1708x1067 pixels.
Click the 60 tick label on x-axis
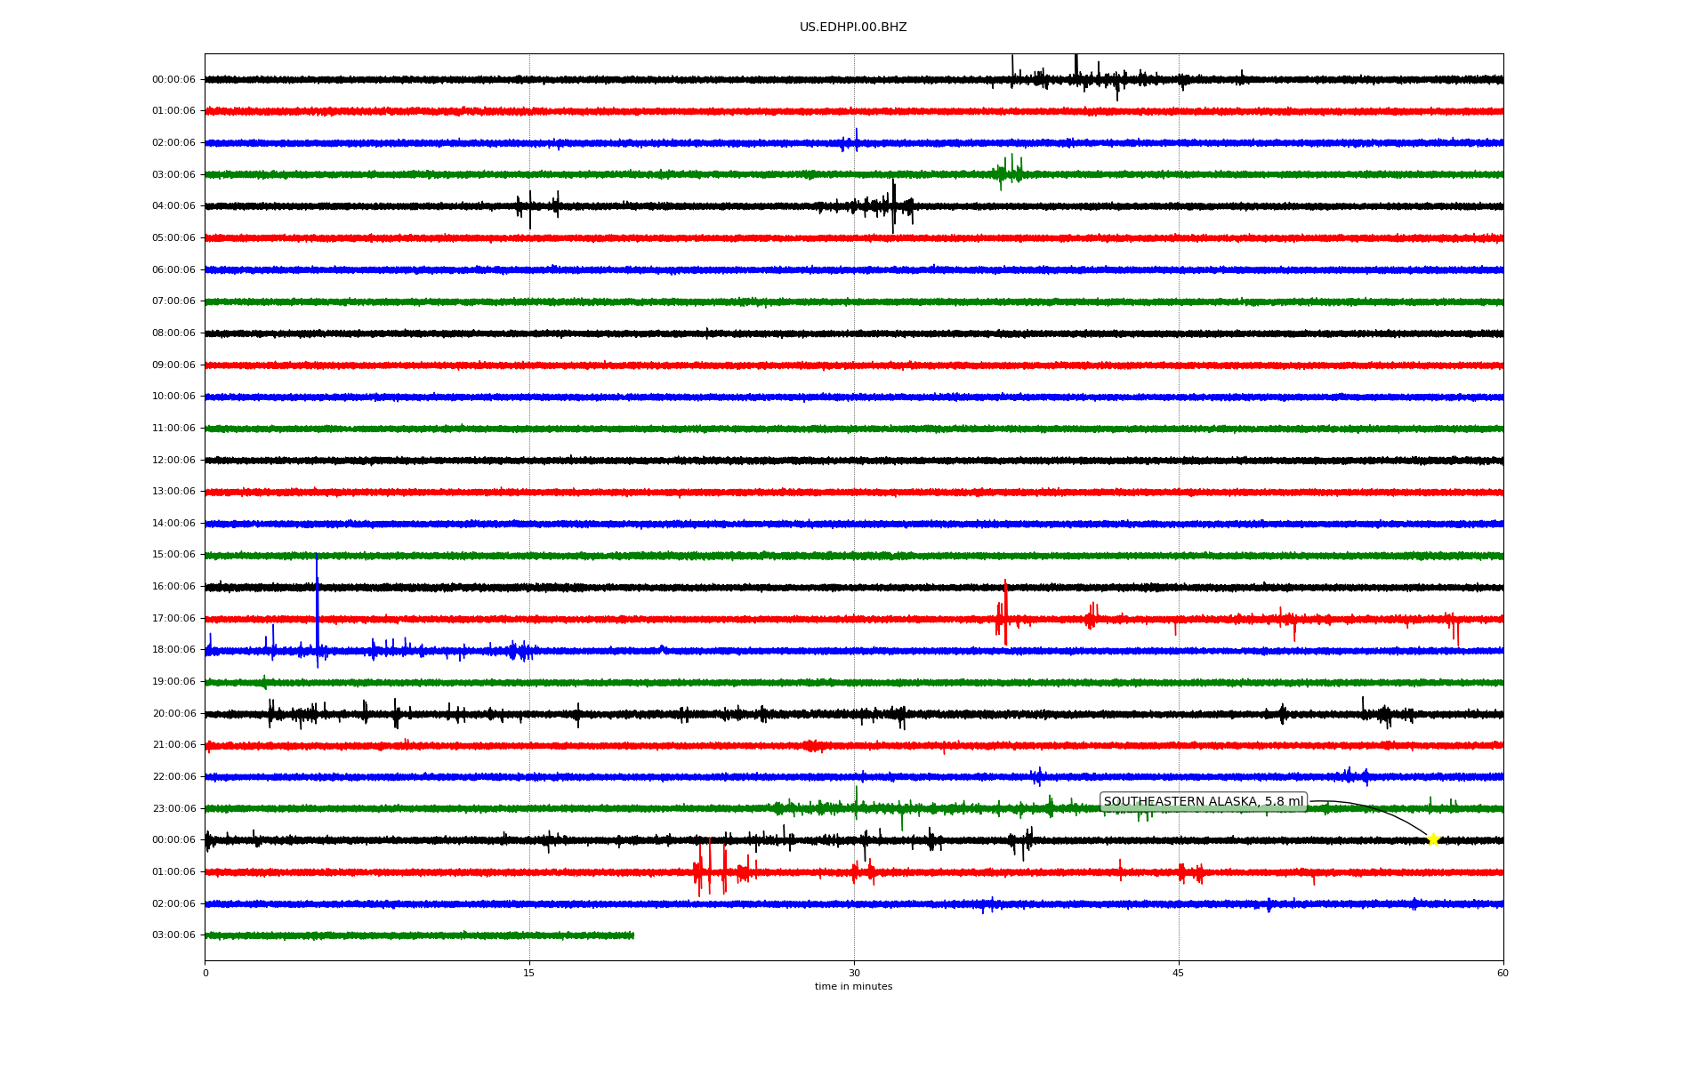coord(1503,973)
